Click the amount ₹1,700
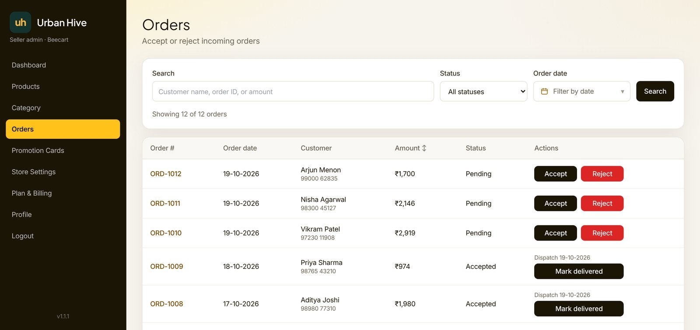 405,174
